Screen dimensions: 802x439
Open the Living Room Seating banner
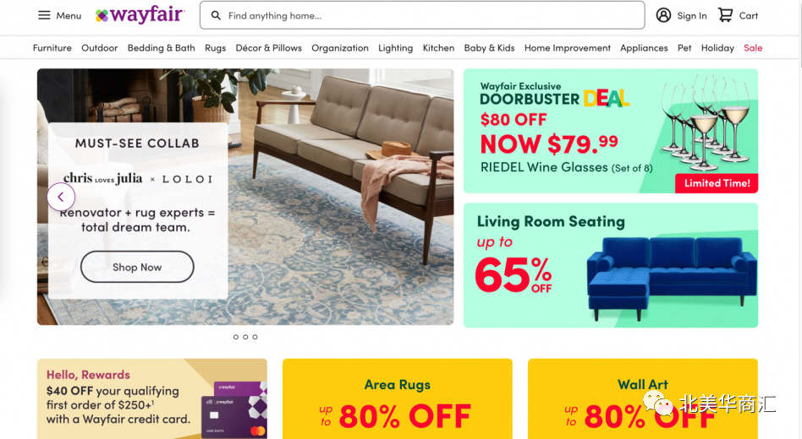click(611, 265)
